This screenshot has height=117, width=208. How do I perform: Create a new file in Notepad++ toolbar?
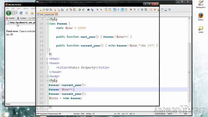(x=40, y=10)
